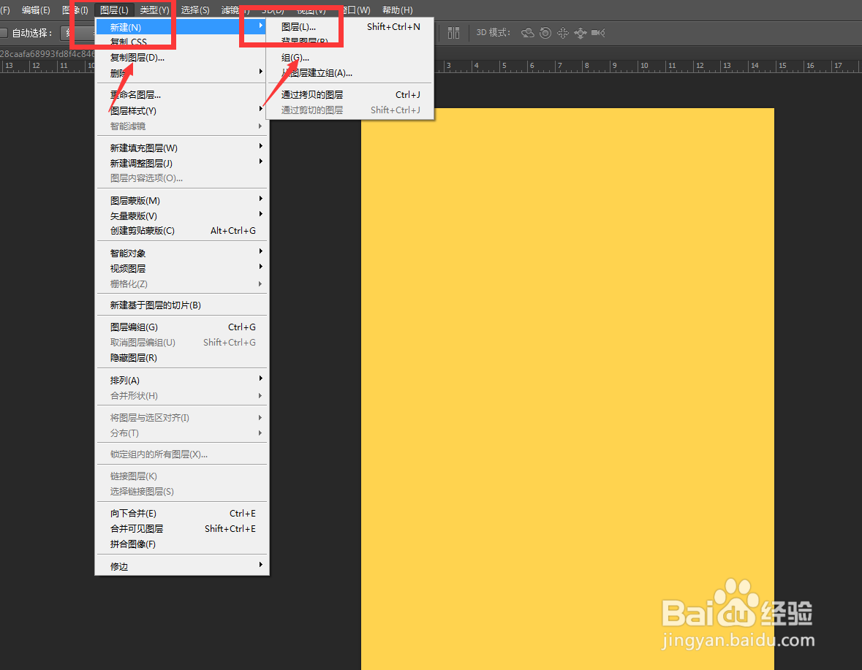Expand the 矢量蒙版(V) submenu
Screen dimensions: 862x670
[x=181, y=216]
